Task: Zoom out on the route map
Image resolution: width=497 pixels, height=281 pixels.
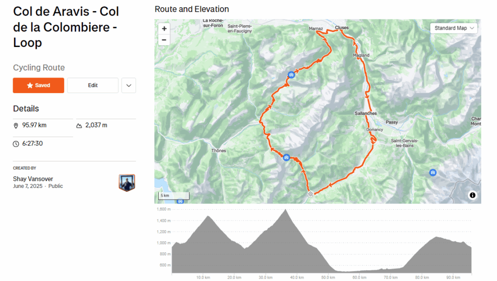Action: click(164, 40)
